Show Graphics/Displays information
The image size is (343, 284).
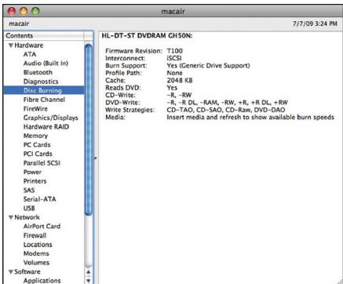51,118
